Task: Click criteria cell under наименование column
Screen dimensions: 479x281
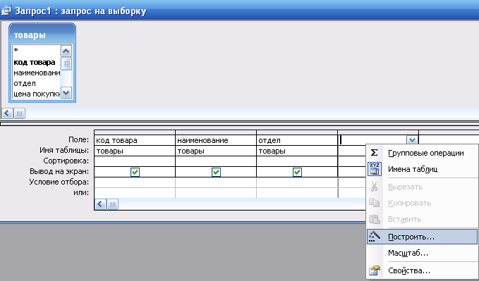Action: pos(216,182)
